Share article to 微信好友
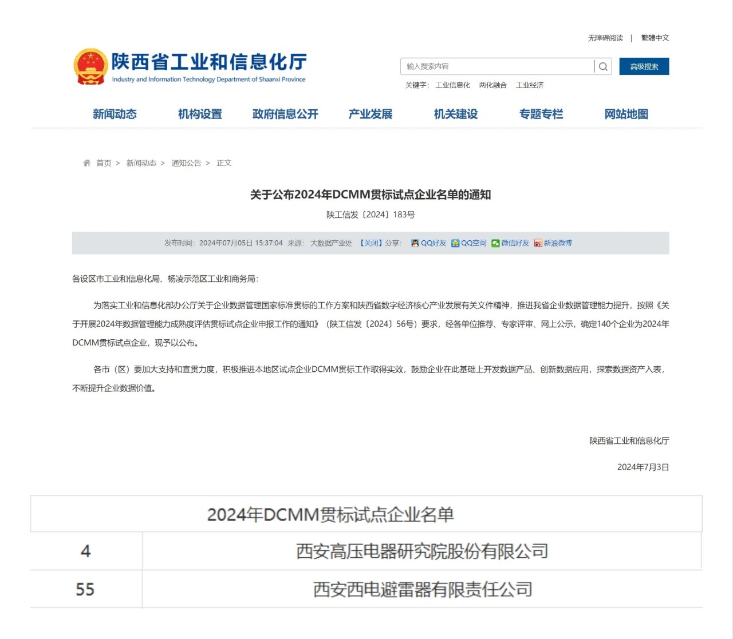The height and width of the screenshot is (639, 733). pyautogui.click(x=510, y=243)
